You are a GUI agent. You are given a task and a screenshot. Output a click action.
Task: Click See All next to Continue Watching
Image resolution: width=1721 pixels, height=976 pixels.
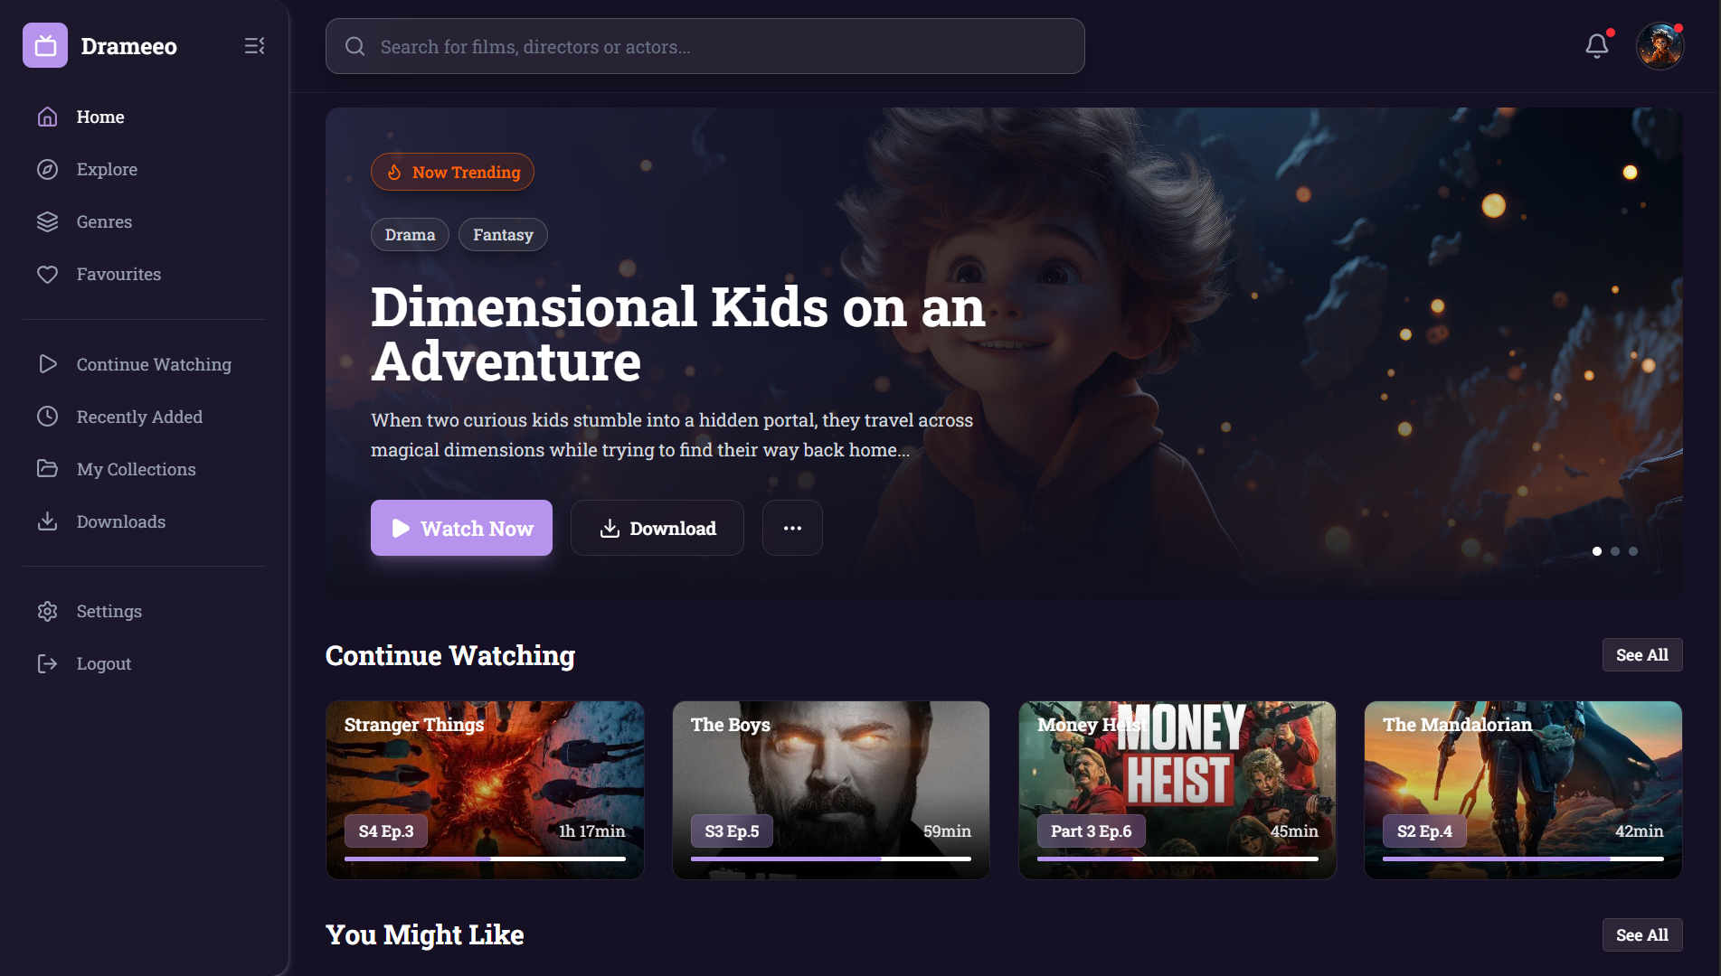click(x=1641, y=655)
